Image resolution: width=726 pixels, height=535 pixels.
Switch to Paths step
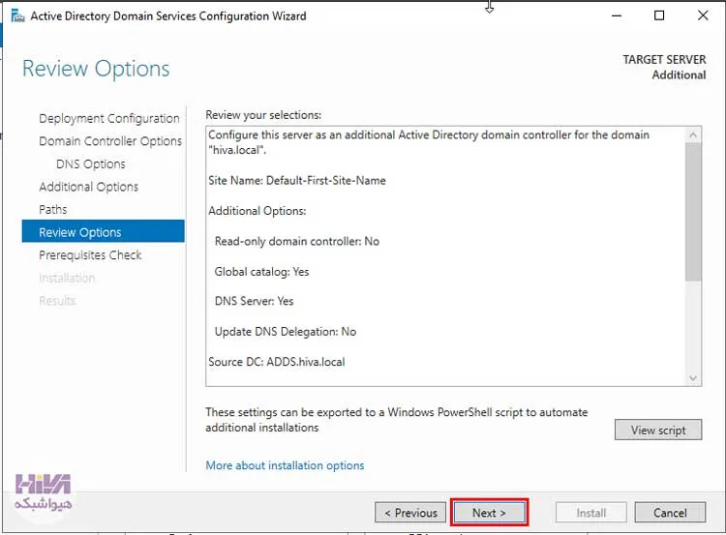coord(53,209)
